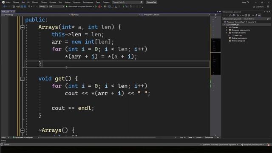The width and height of the screenshot is (272, 153).
Task: Open the Файл menu
Action: [x=8, y=2]
